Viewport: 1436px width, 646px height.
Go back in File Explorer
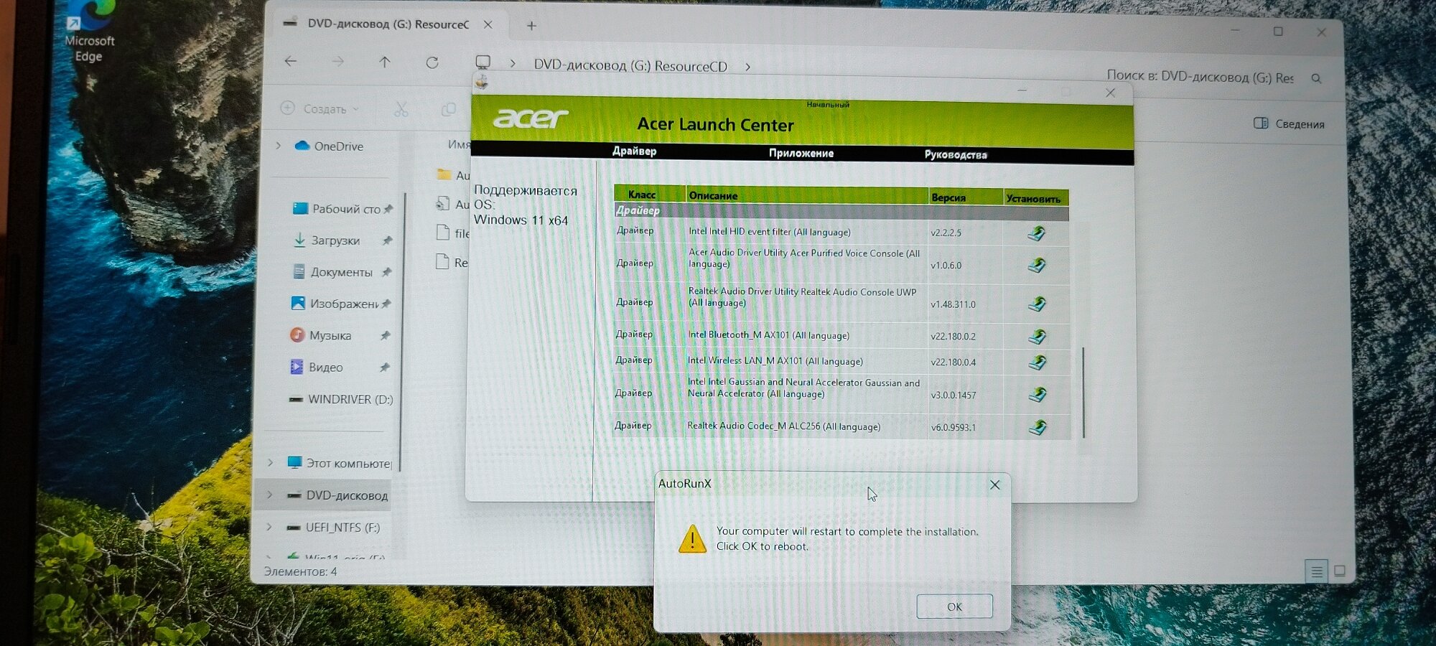pos(290,61)
